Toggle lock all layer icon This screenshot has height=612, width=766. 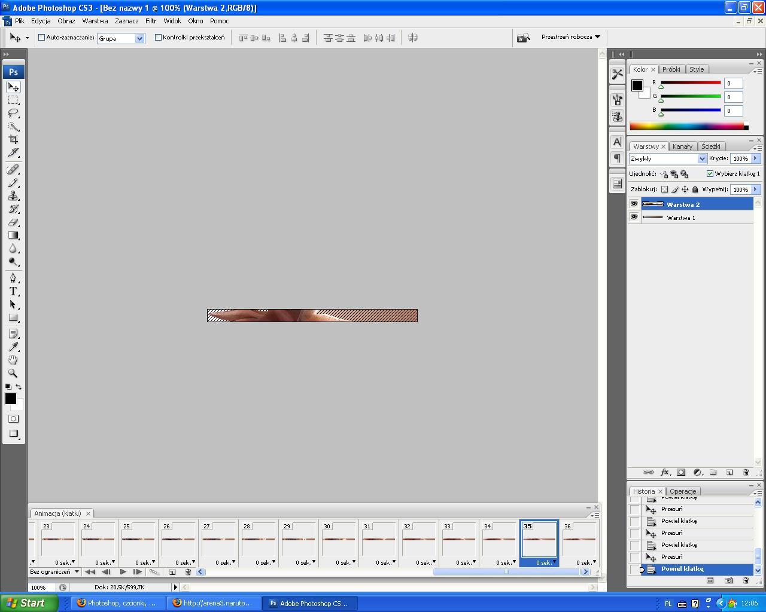click(695, 189)
